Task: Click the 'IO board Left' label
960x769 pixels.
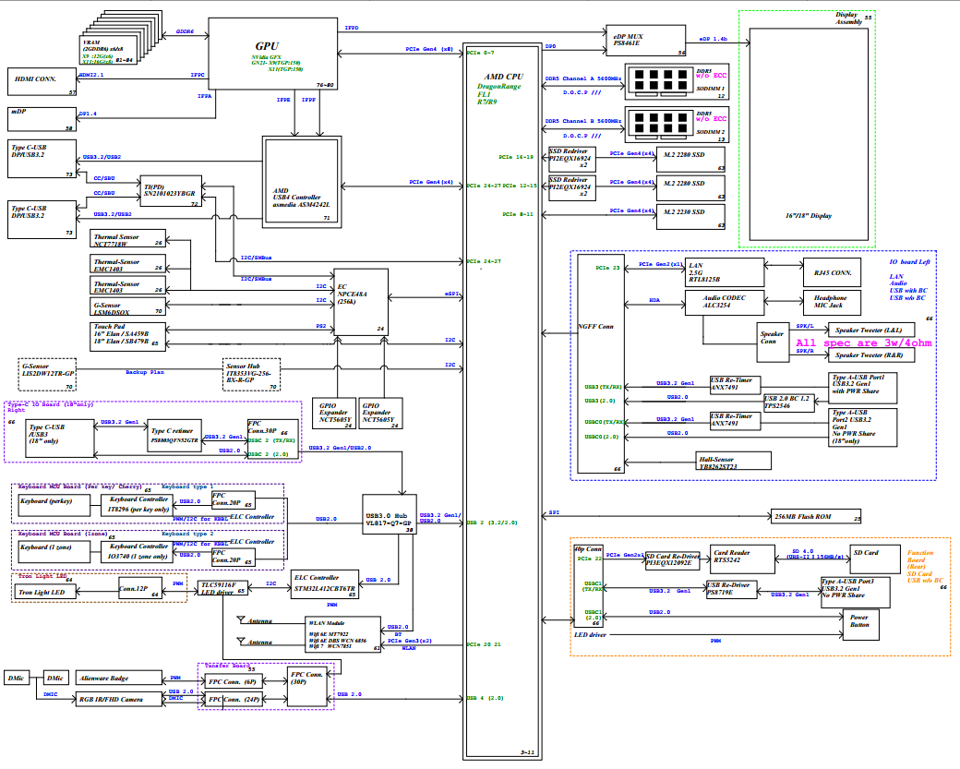Action: tap(909, 262)
